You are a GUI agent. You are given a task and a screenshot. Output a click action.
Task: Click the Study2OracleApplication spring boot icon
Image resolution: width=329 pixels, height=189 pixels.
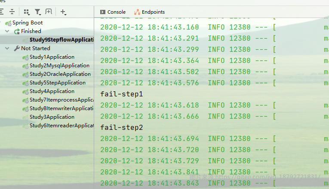(x=25, y=75)
